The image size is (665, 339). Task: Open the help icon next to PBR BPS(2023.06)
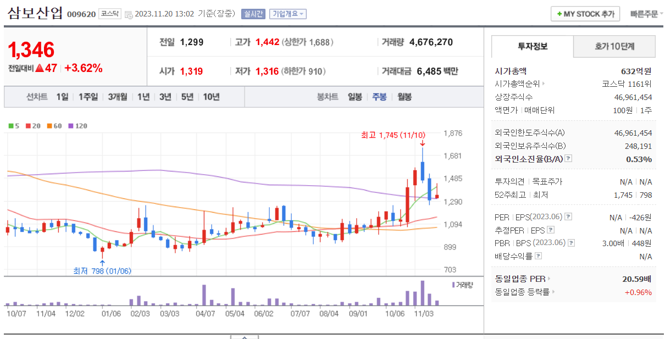click(572, 243)
